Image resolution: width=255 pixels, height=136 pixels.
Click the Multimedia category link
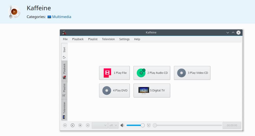[62, 17]
